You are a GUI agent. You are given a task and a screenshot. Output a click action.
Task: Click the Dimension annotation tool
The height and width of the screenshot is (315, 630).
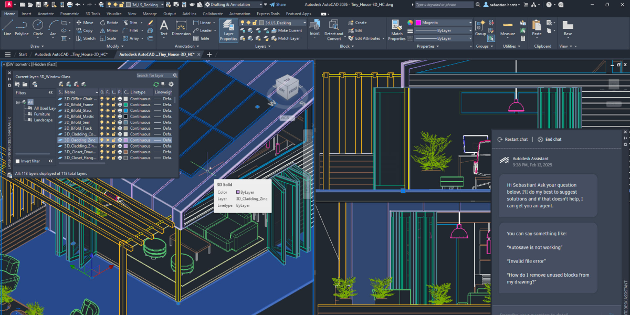click(x=181, y=27)
